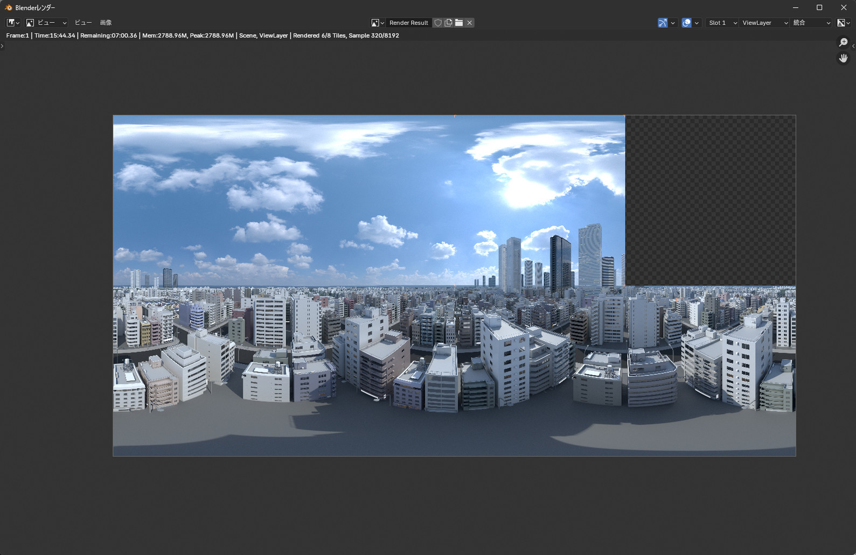Open the ViewLayer dropdown

(764, 23)
